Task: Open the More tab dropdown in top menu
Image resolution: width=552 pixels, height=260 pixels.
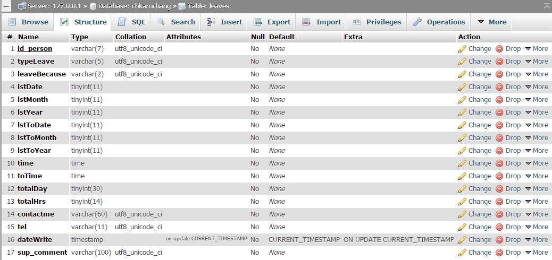Action: (x=491, y=22)
